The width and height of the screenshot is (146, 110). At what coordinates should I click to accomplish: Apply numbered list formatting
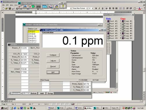(x=121, y=8)
